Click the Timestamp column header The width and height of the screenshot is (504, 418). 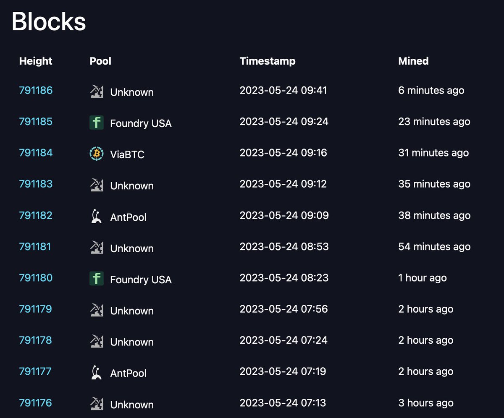(268, 61)
